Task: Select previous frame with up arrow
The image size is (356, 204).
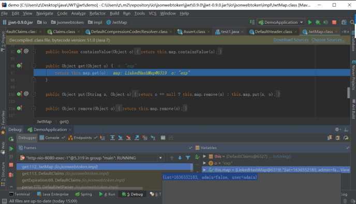Action: pos(172,157)
